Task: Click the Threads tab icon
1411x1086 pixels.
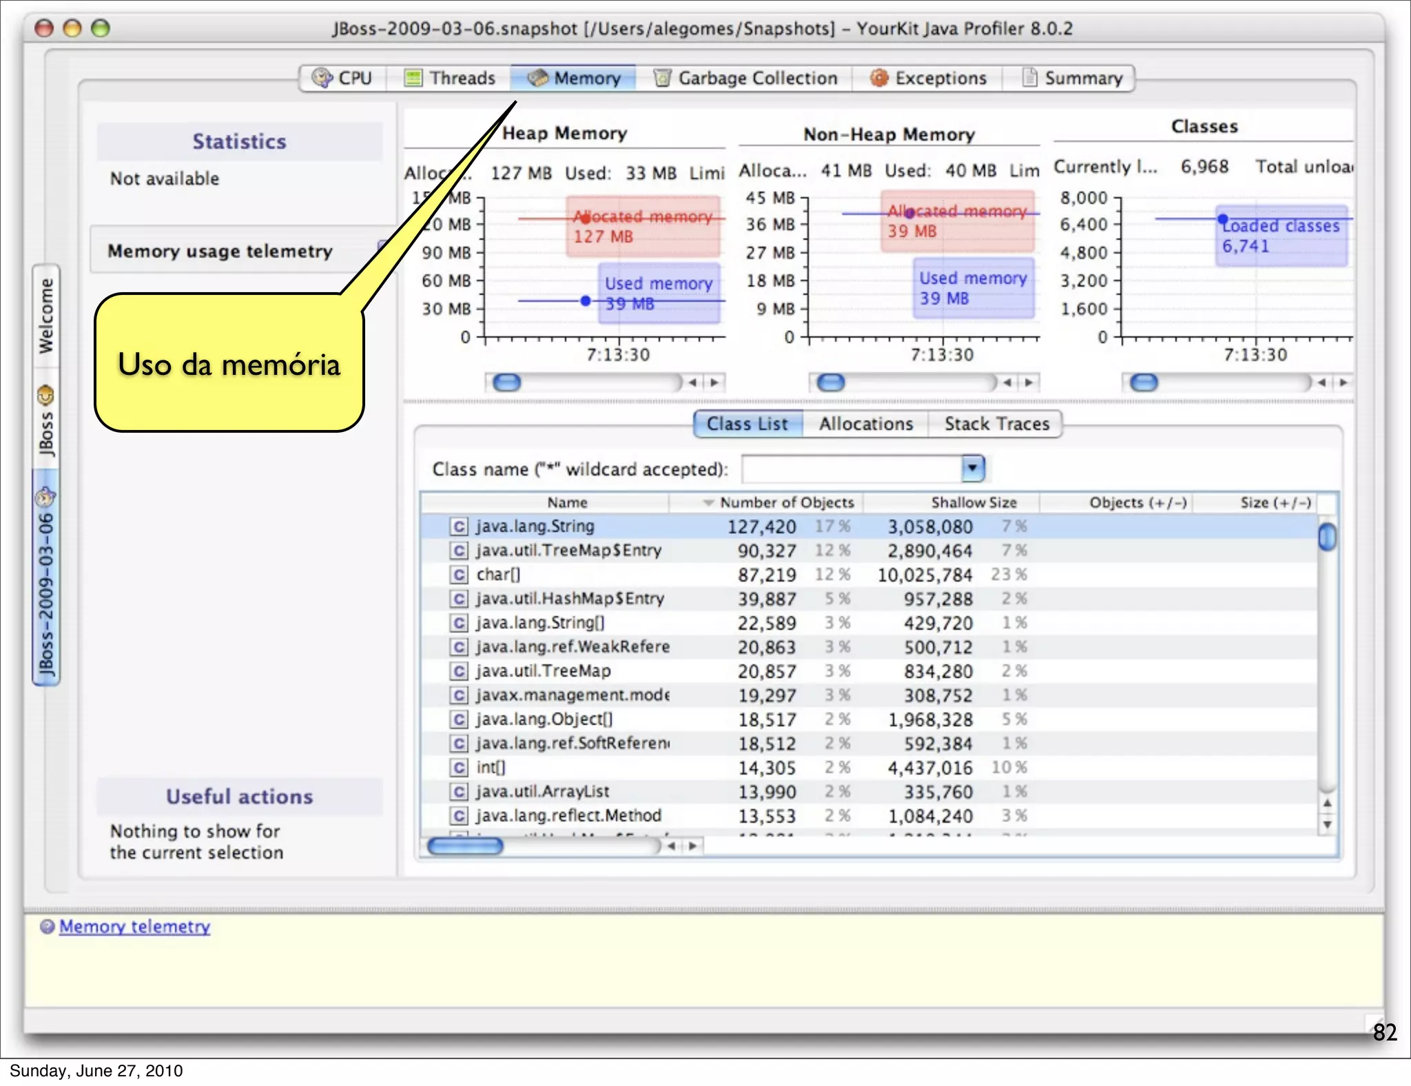Action: click(x=413, y=78)
